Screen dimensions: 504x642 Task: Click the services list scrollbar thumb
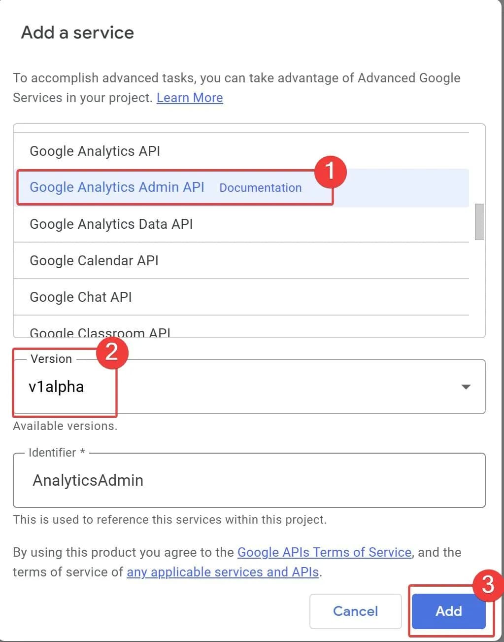479,222
